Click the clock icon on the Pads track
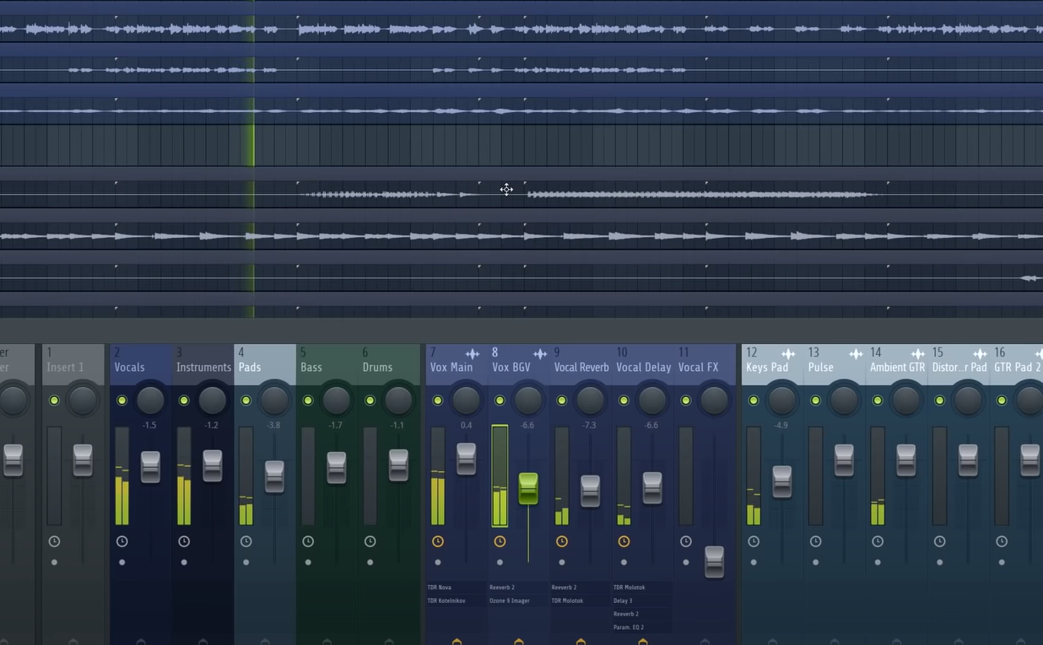Screen dimensions: 1043x645 246,541
